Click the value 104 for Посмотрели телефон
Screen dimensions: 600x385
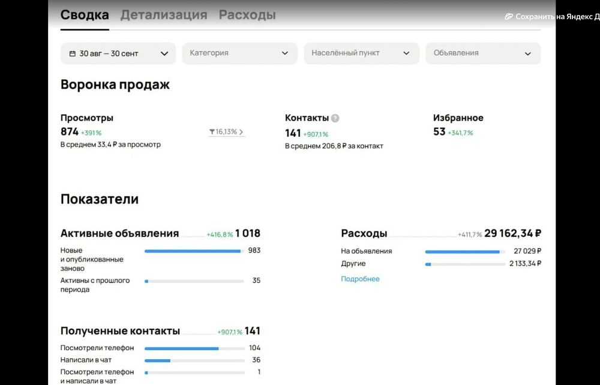pos(254,348)
